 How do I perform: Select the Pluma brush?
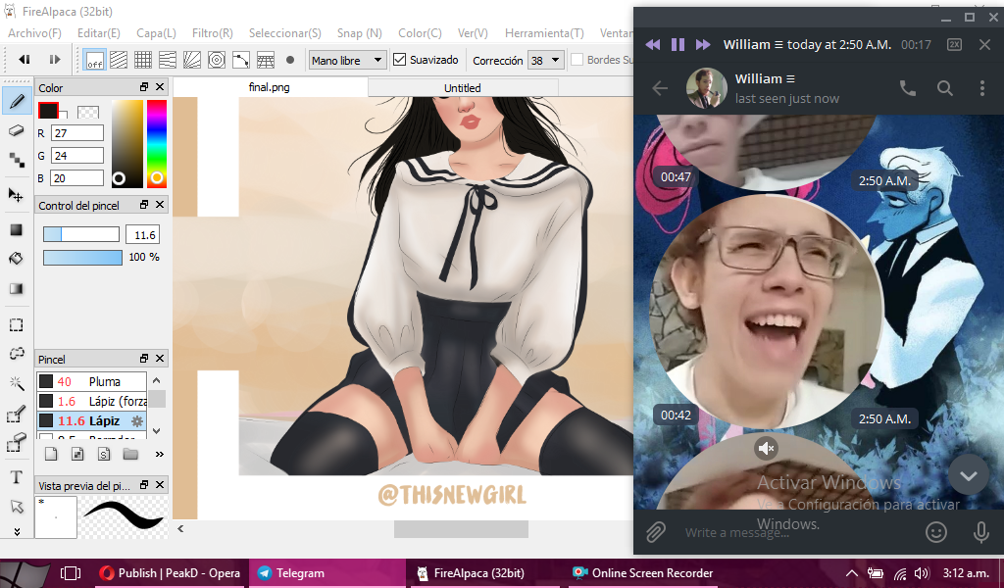(x=91, y=381)
